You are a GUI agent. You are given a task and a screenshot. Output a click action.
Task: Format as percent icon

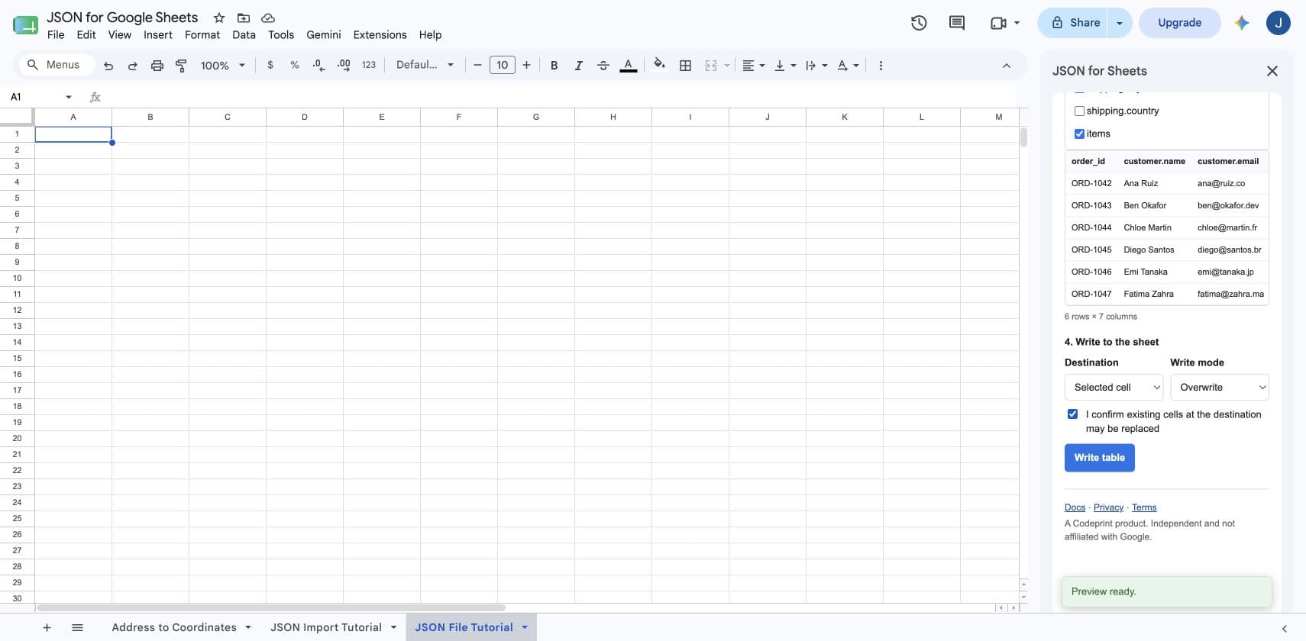coord(295,66)
